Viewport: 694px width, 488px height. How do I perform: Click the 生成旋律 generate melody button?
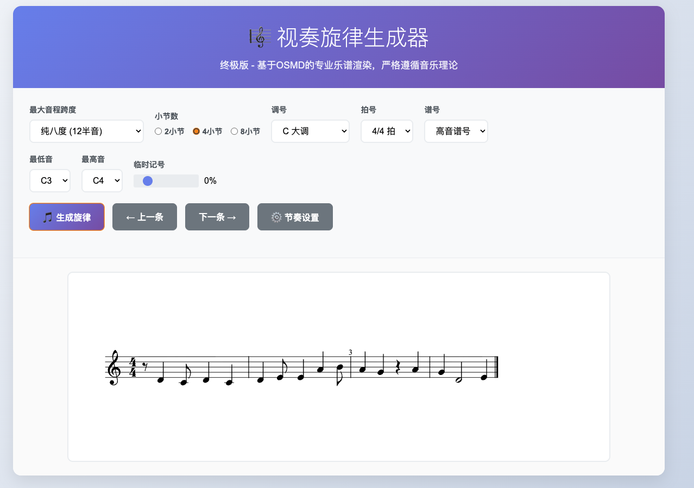click(67, 217)
